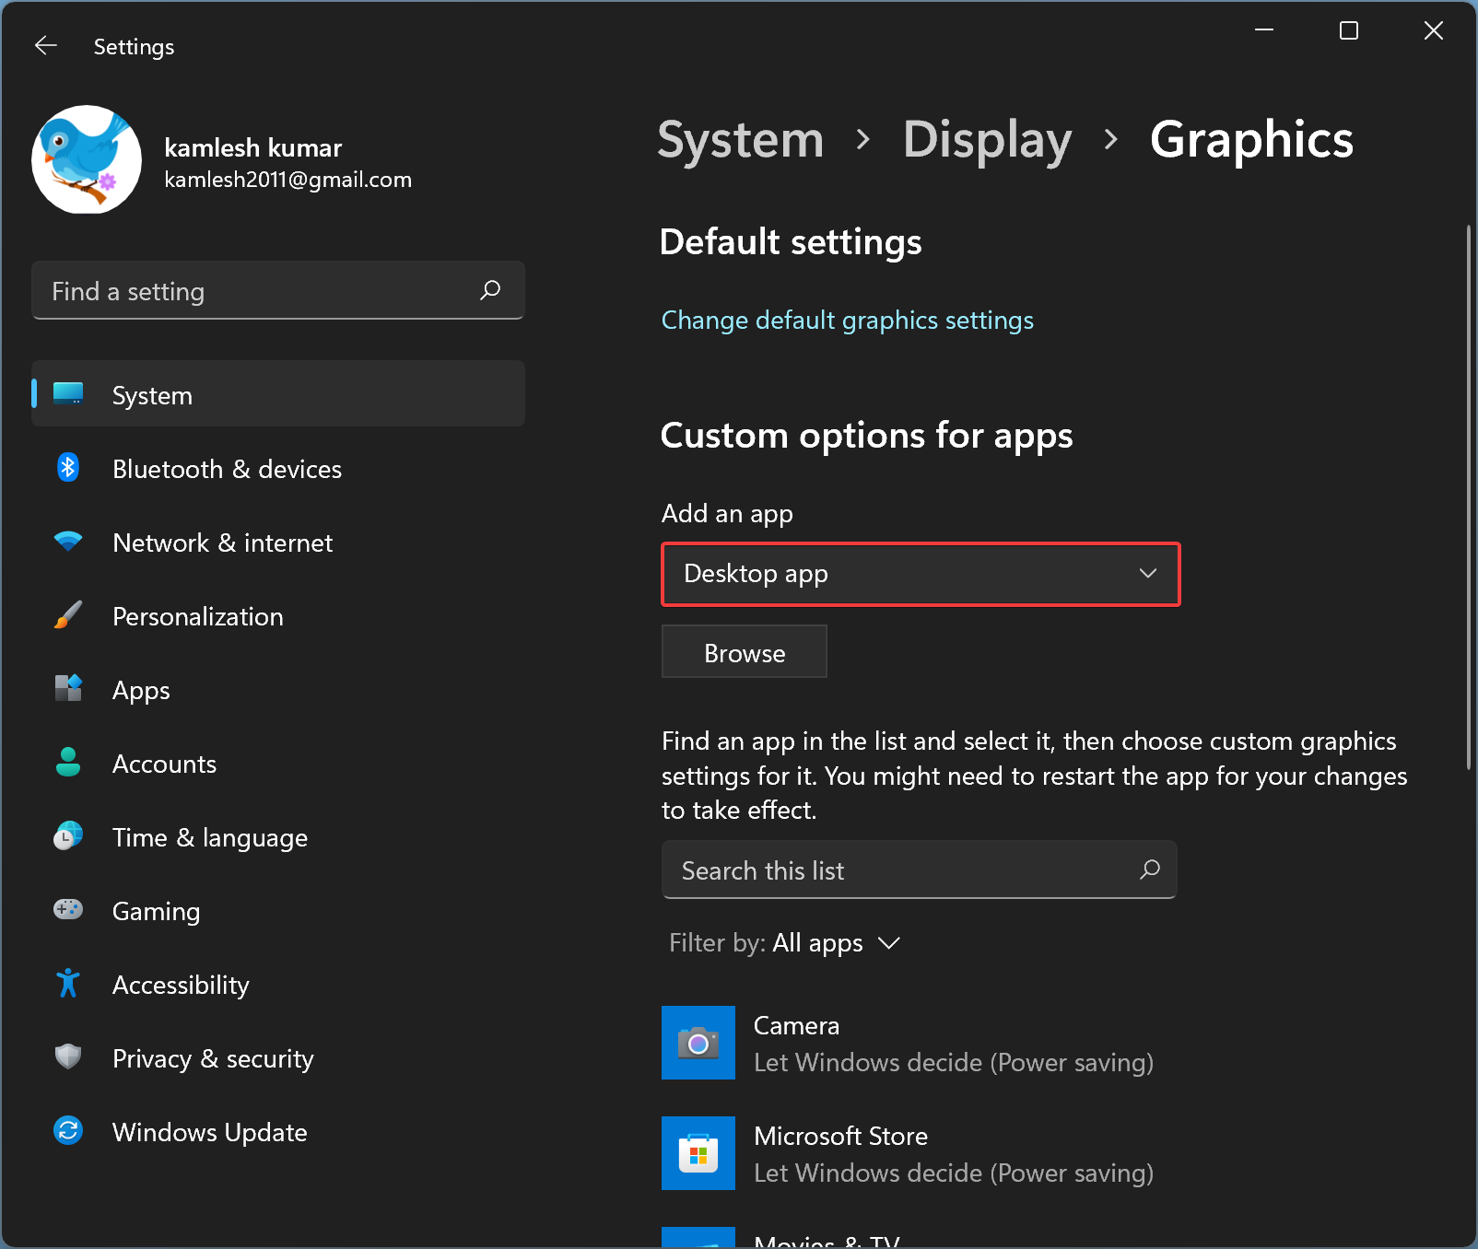Click the Accessibility figure icon
This screenshot has width=1478, height=1249.
68,984
